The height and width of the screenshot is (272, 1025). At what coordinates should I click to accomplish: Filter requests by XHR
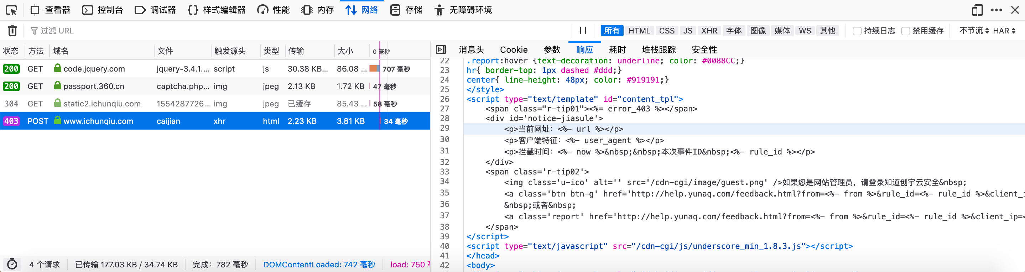[x=709, y=31]
